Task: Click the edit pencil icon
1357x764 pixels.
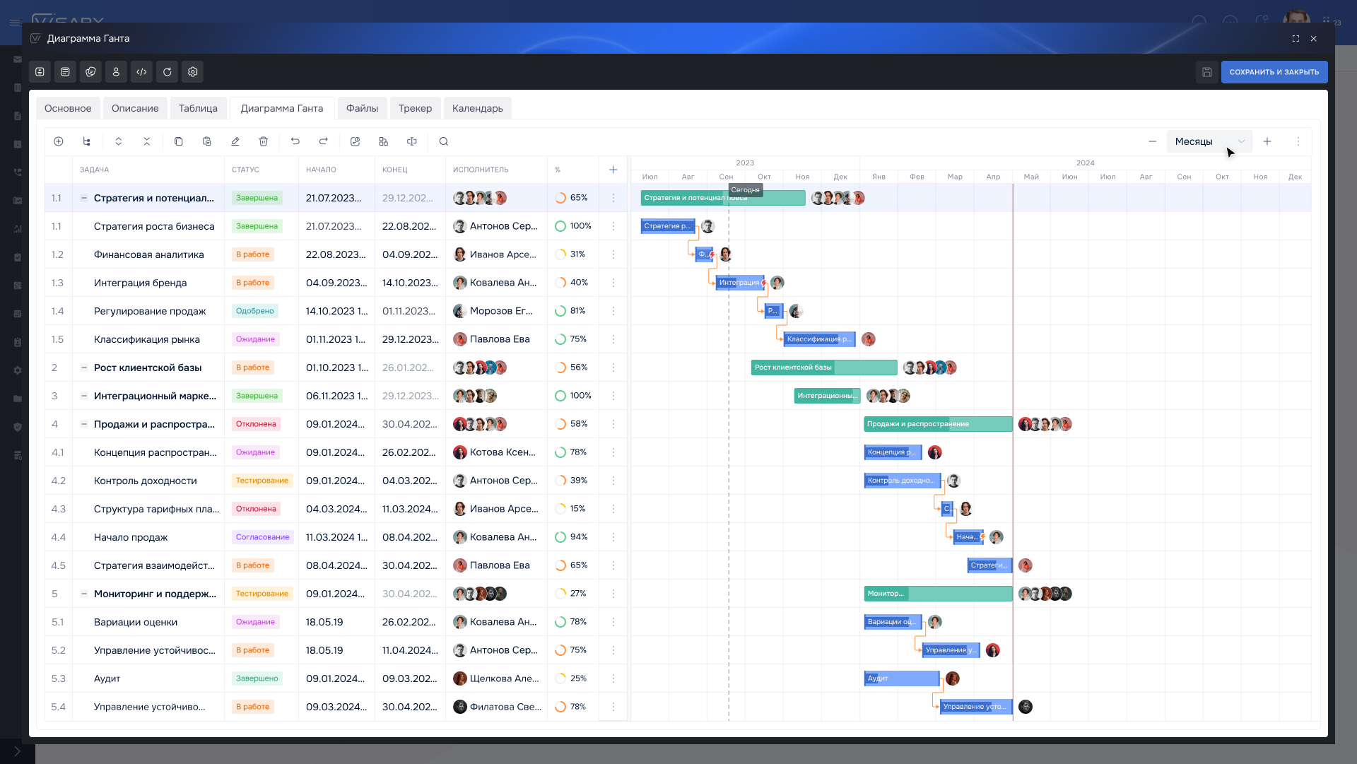Action: (x=235, y=141)
